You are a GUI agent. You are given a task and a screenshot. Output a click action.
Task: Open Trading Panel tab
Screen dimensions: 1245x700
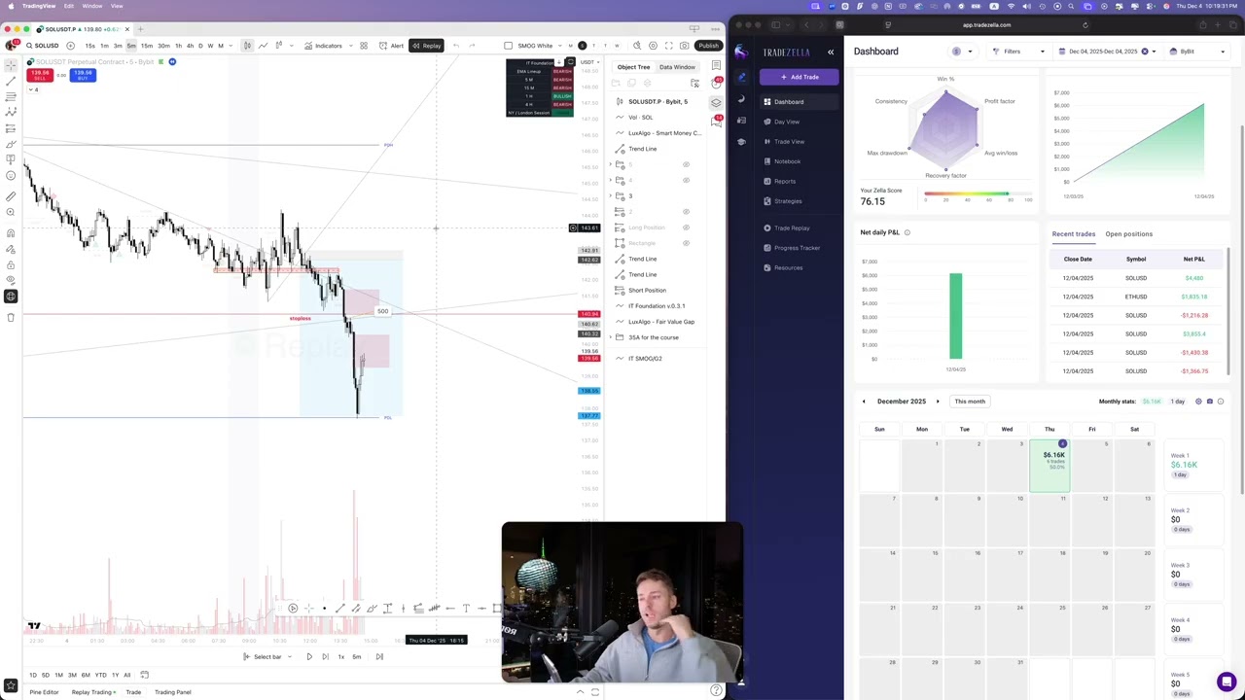tap(172, 692)
